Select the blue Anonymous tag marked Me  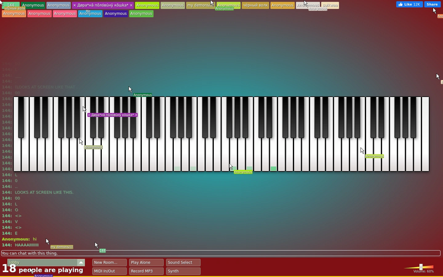coord(90,13)
